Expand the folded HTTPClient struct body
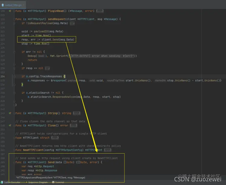Screen dimensions: 226x185 (x=55, y=138)
